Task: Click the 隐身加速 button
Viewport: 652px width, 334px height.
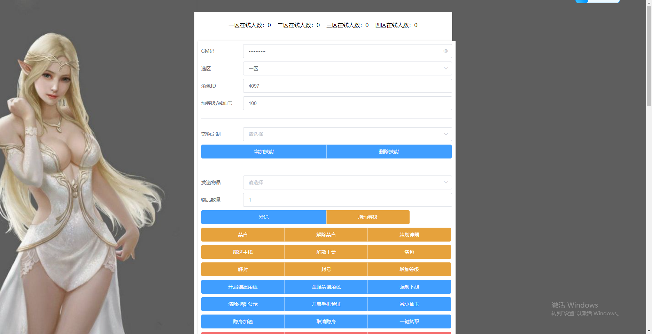Action: pyautogui.click(x=243, y=321)
